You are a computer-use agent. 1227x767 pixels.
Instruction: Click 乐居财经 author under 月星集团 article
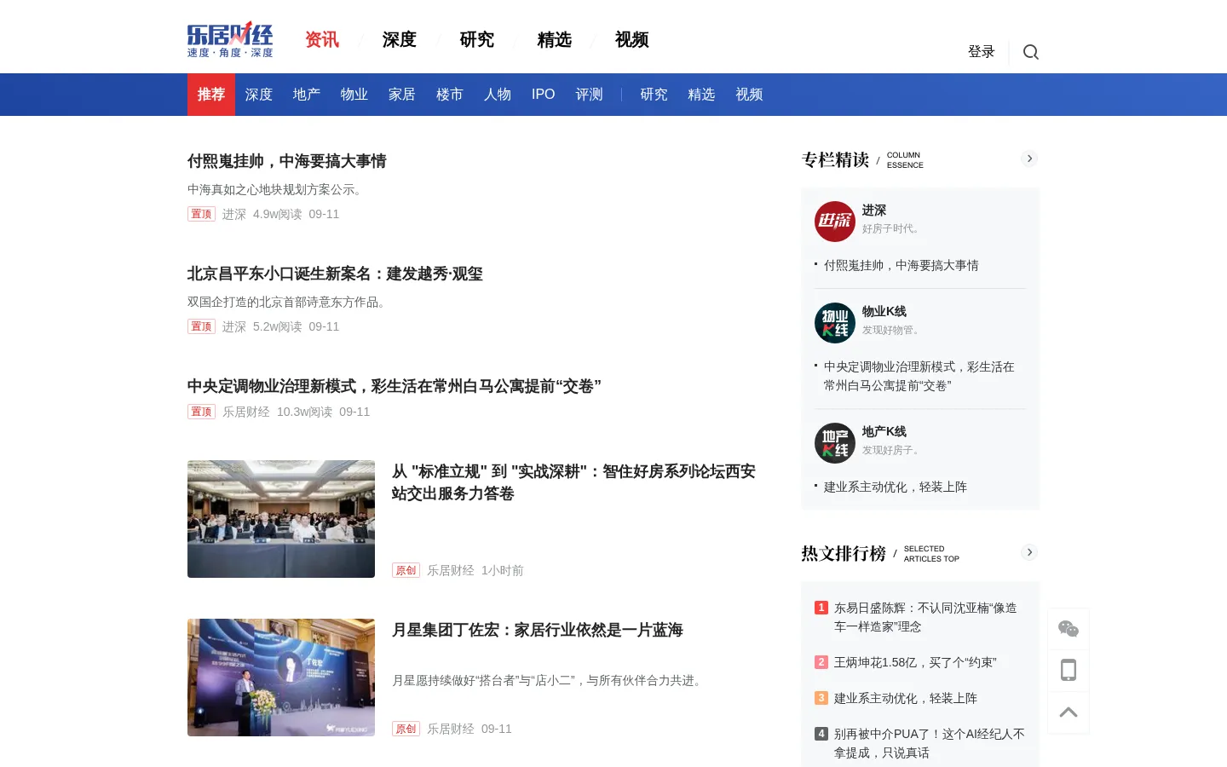(x=451, y=730)
